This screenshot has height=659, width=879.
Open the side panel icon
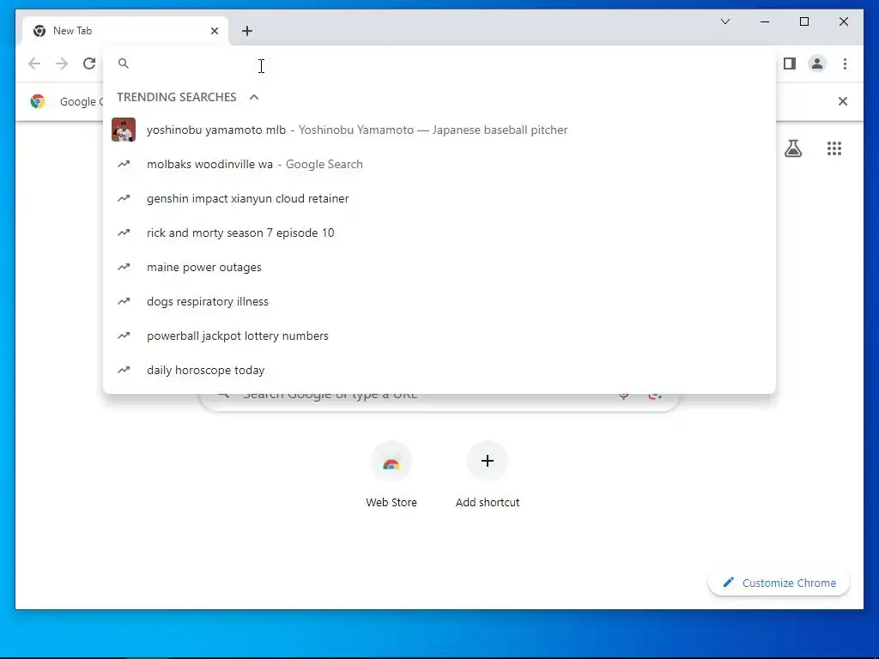(x=790, y=63)
